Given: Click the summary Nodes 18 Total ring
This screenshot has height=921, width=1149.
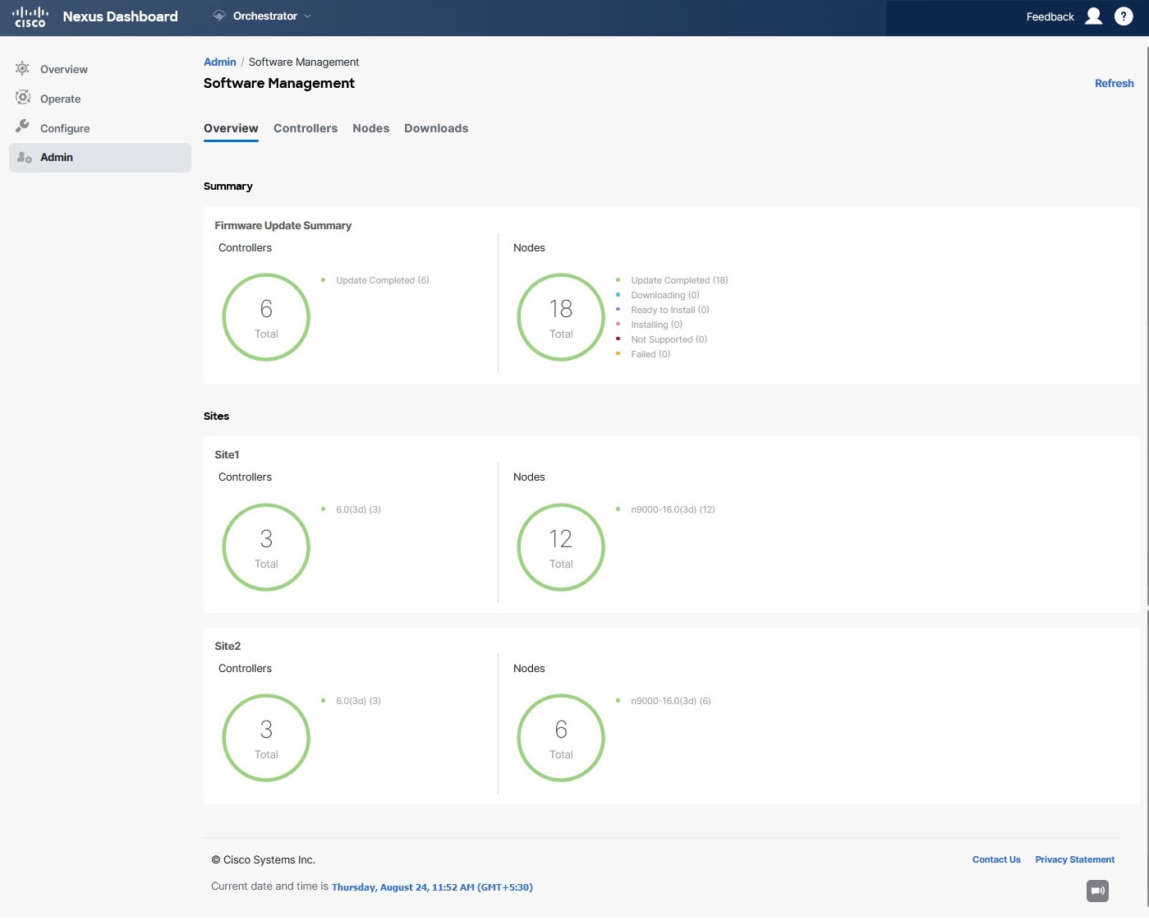Looking at the screenshot, I should [561, 317].
